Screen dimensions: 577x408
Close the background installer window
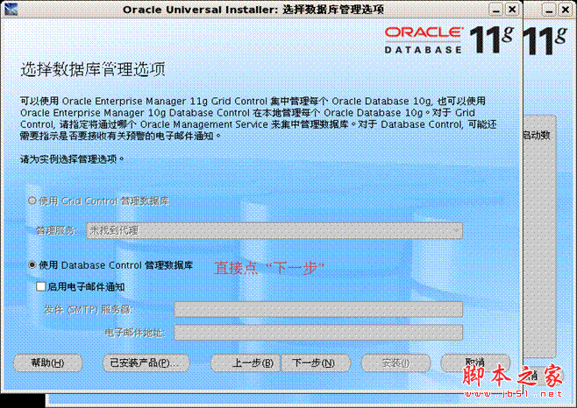[566, 10]
